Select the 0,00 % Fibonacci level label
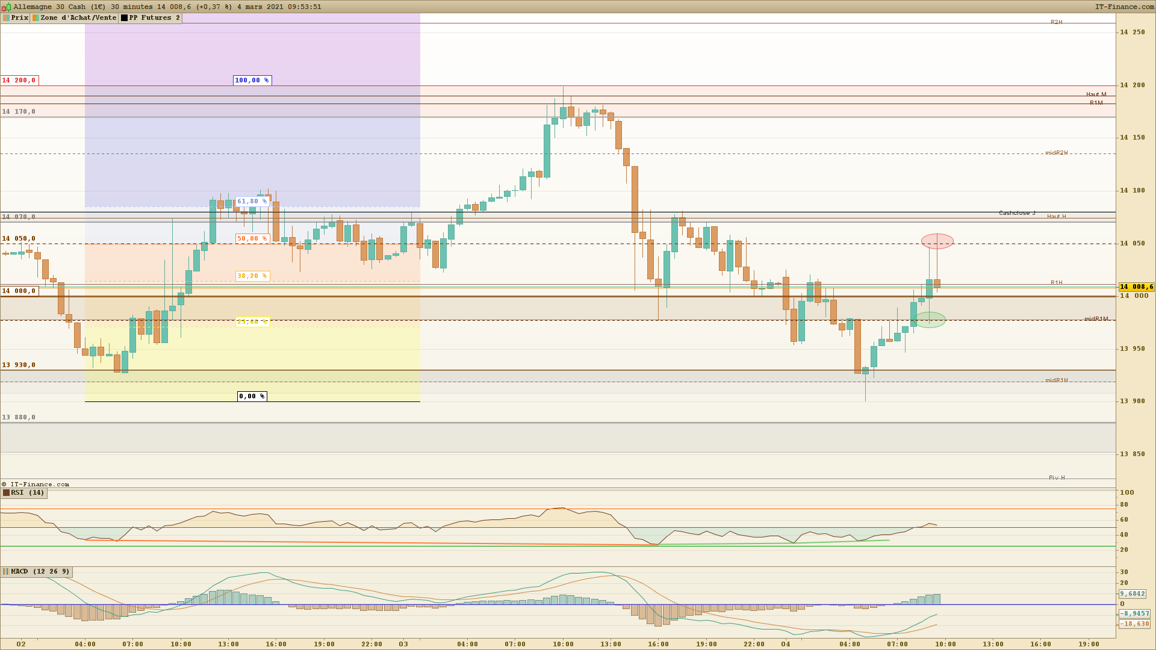 (x=252, y=396)
